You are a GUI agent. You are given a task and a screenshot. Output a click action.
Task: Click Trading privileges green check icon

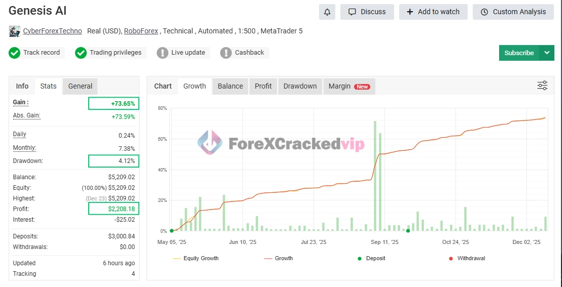pyautogui.click(x=81, y=53)
